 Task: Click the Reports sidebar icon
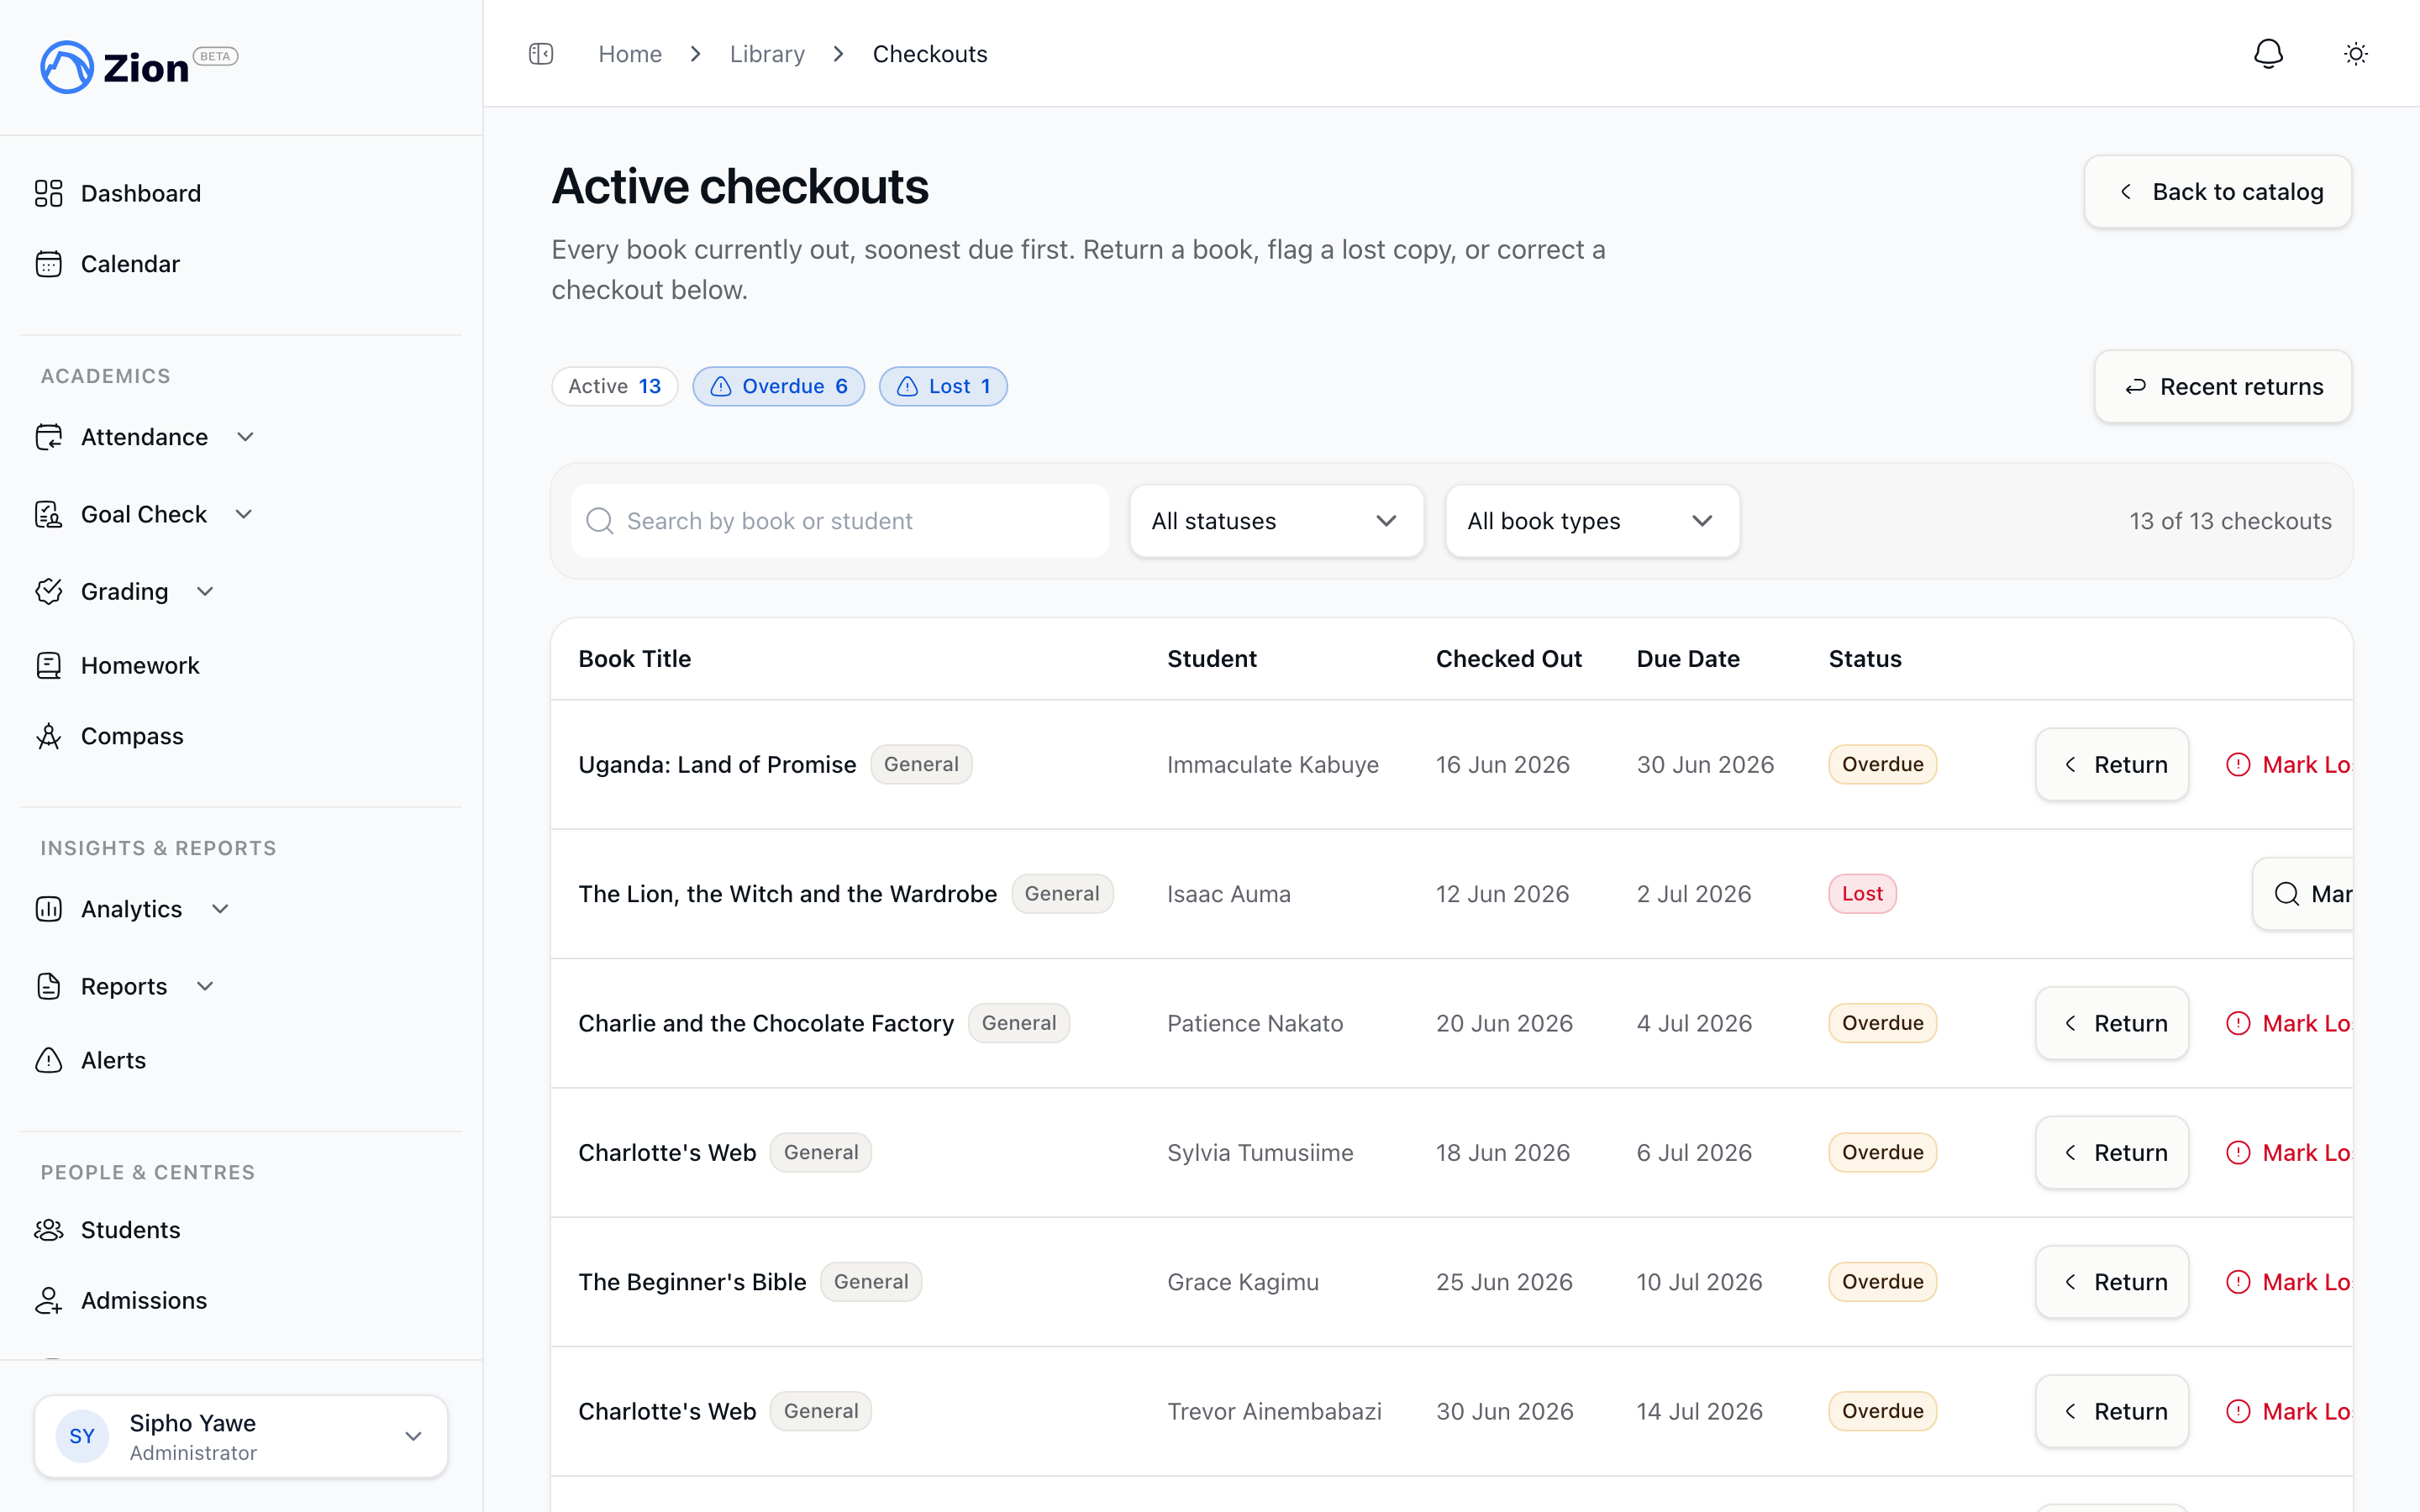49,986
